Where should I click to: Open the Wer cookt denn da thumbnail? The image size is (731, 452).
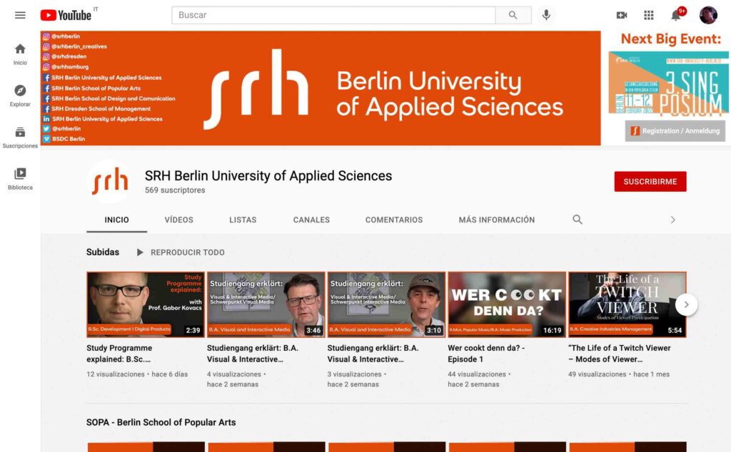tap(507, 304)
